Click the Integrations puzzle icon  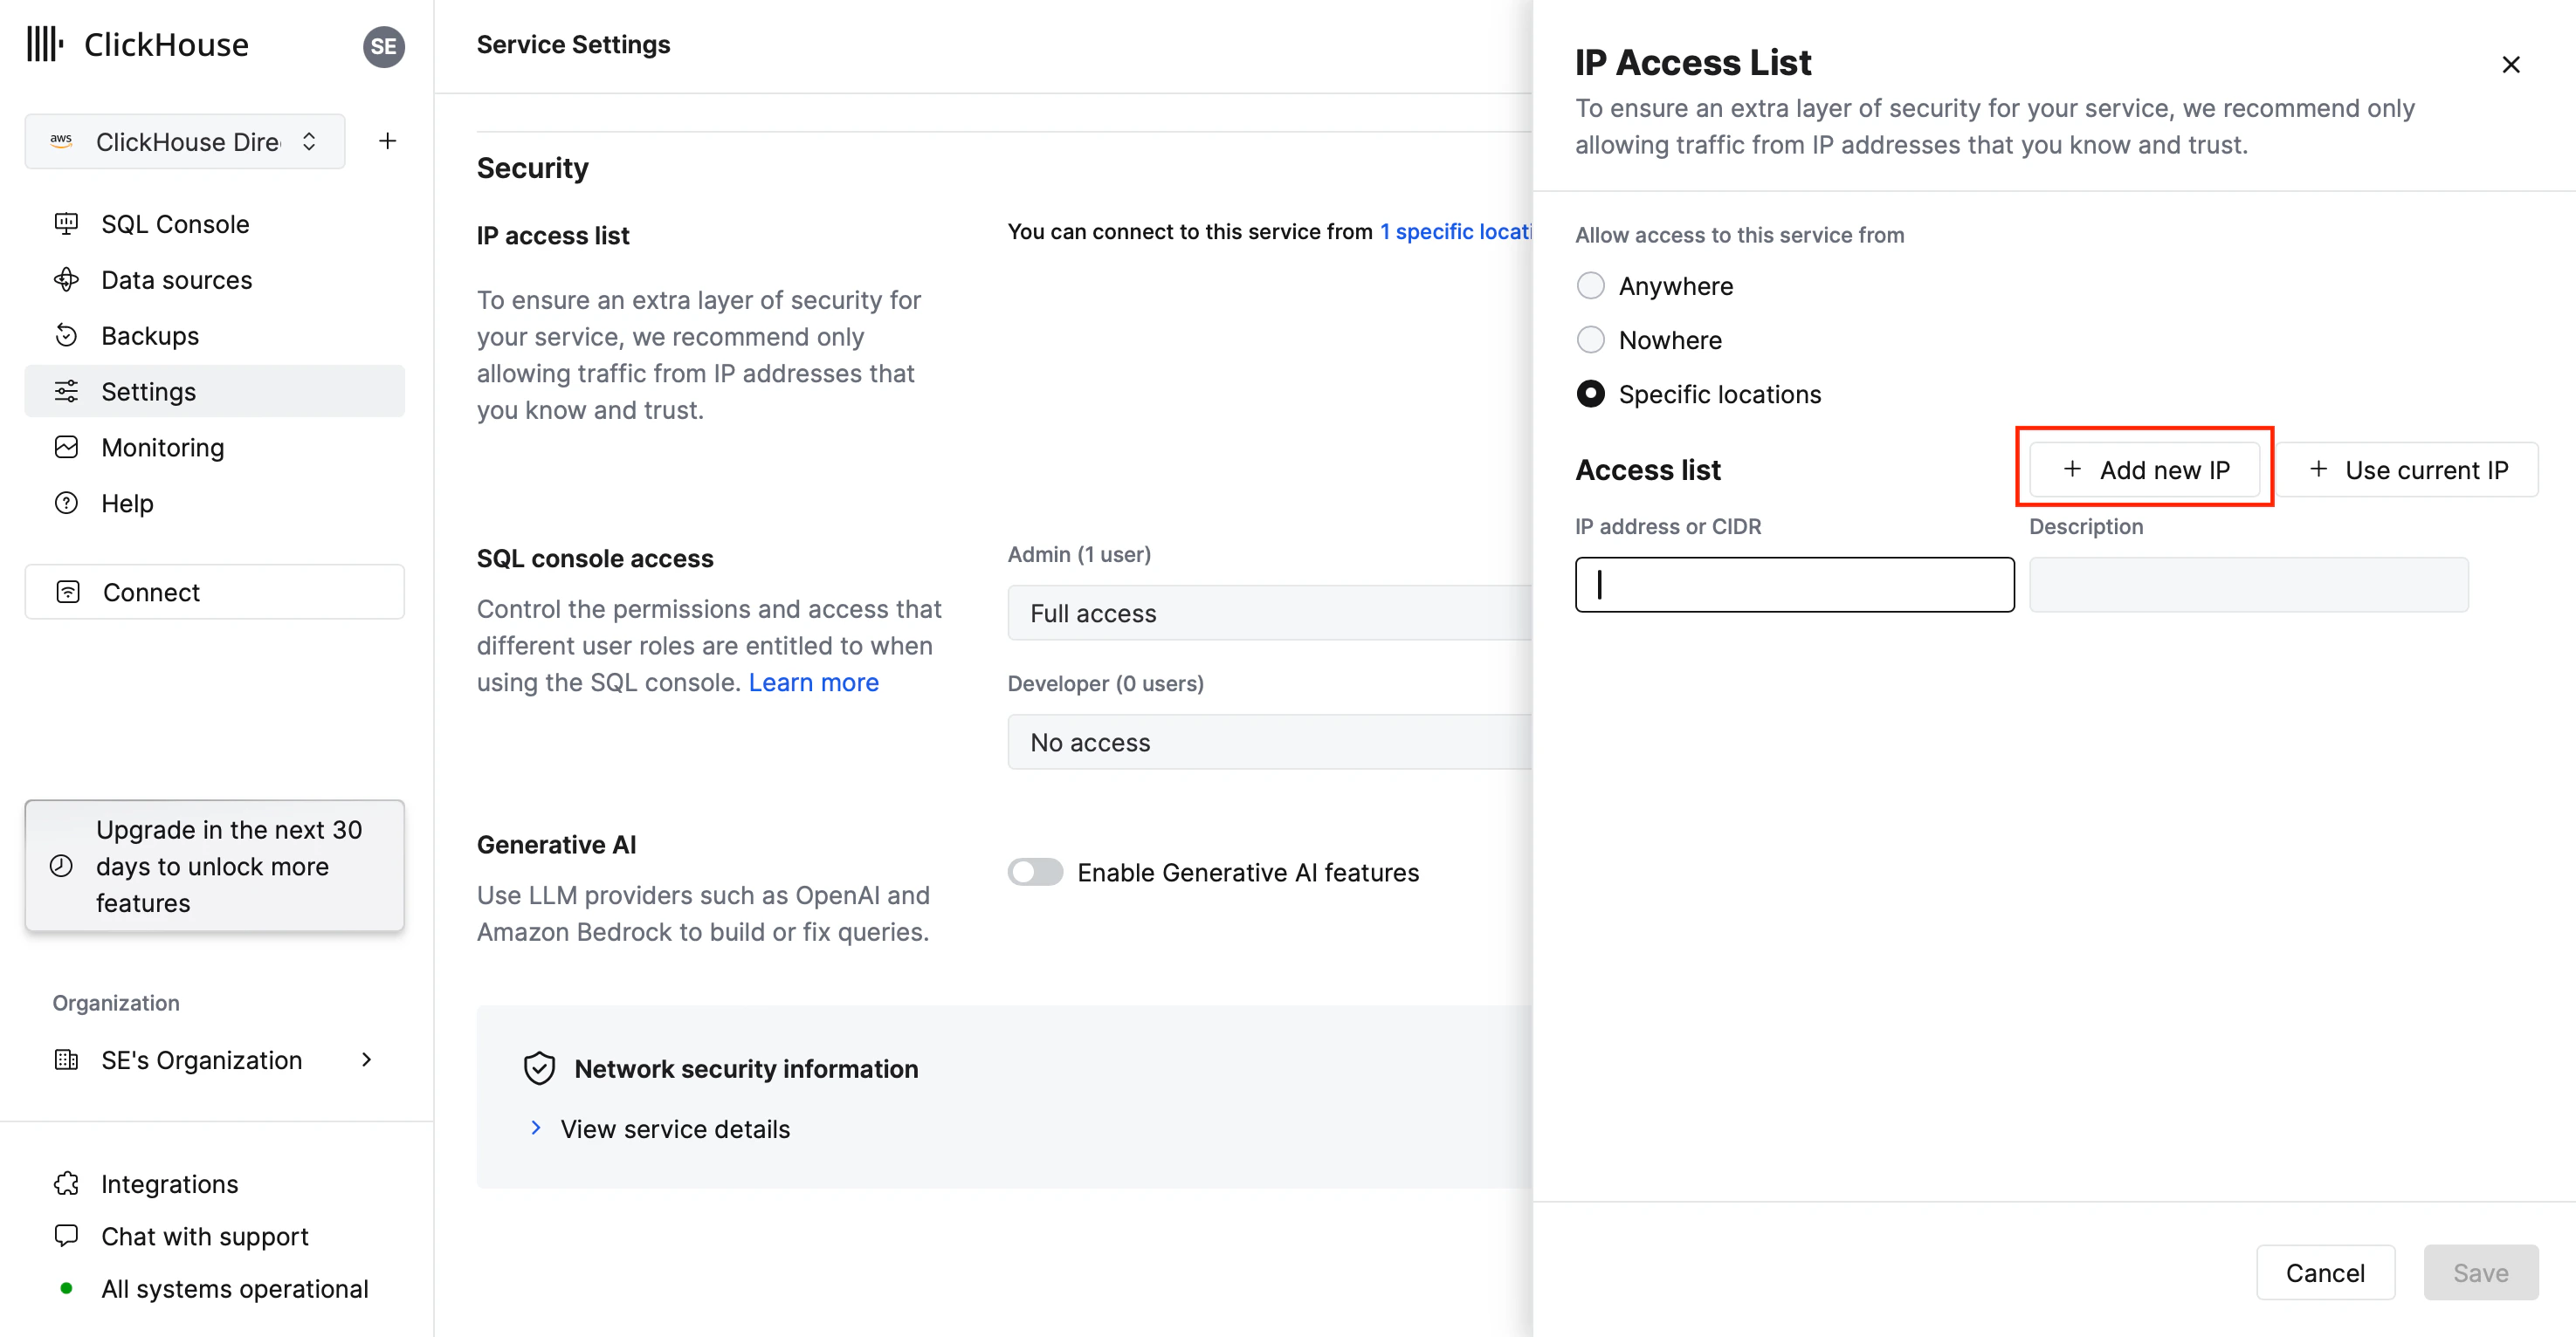66,1184
